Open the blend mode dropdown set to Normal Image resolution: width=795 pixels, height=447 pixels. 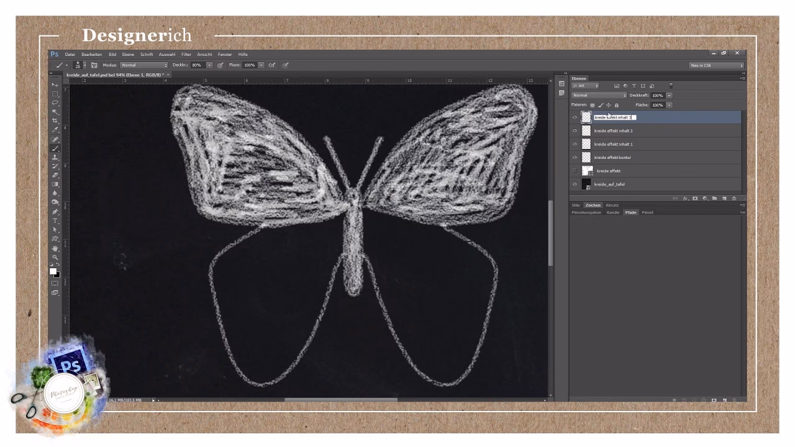[x=599, y=96]
